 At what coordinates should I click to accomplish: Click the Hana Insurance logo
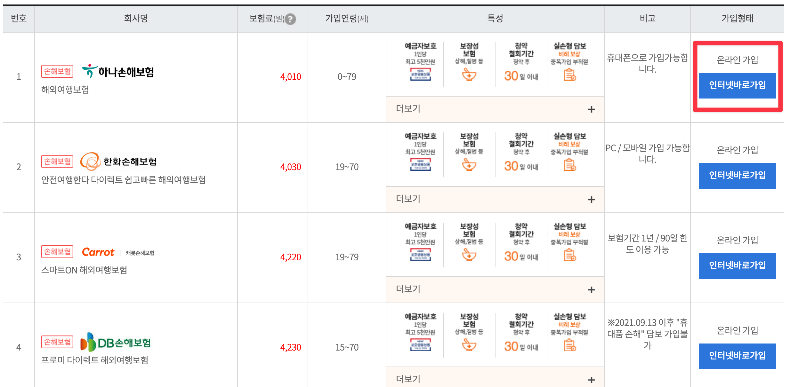(x=118, y=71)
